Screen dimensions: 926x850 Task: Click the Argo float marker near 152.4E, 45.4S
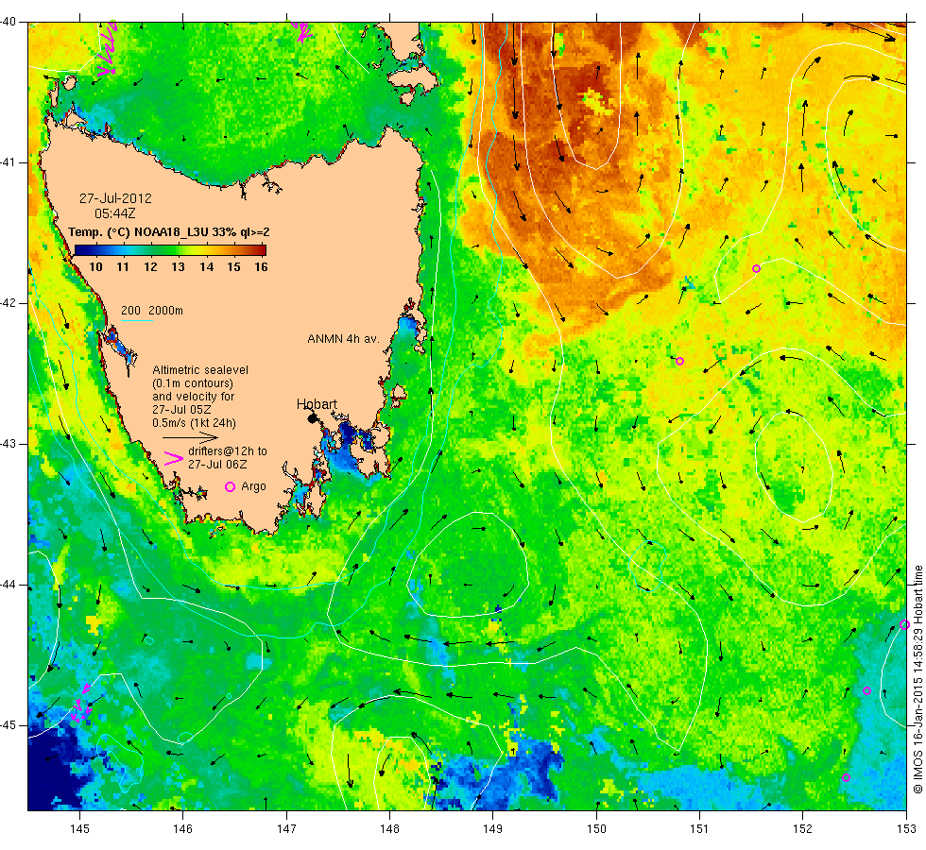[x=846, y=777]
